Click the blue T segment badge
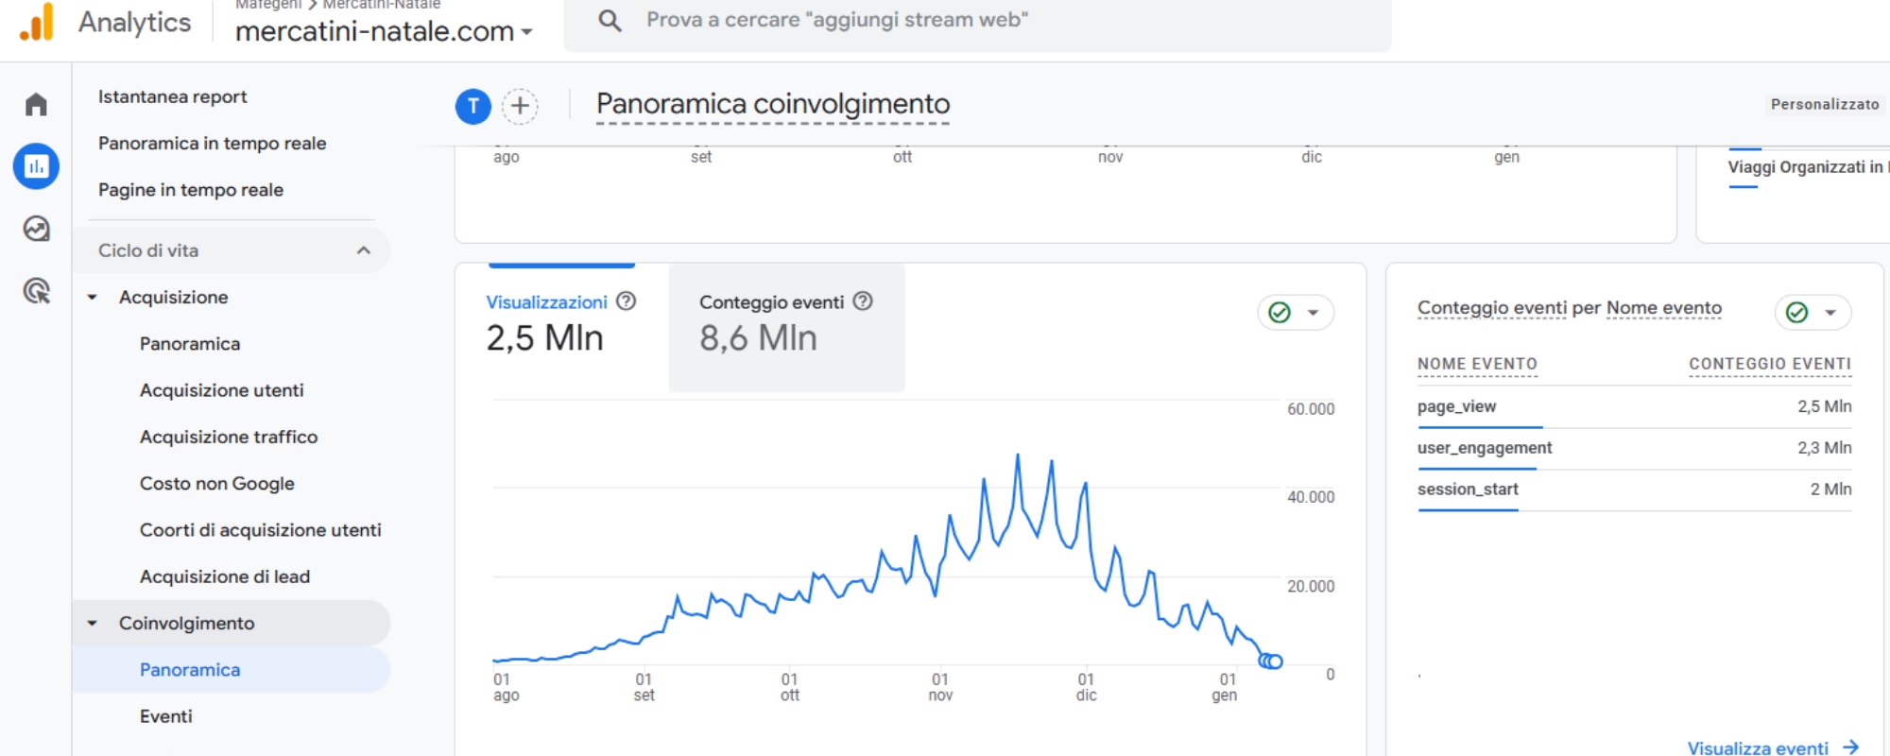Image resolution: width=1890 pixels, height=756 pixels. 473,106
